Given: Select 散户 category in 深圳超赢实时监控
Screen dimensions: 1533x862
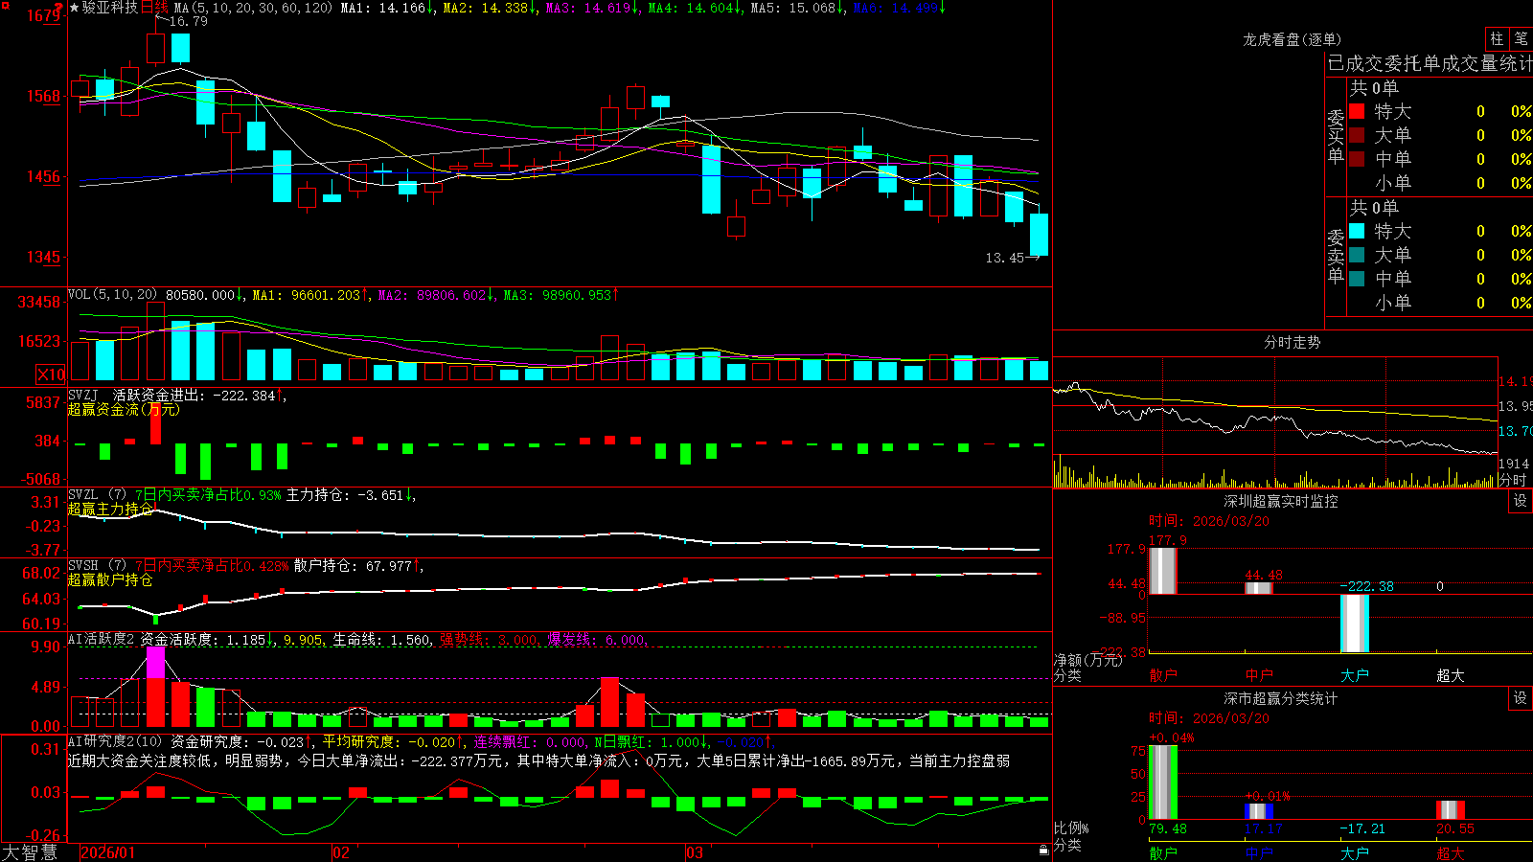Looking at the screenshot, I should [1163, 675].
